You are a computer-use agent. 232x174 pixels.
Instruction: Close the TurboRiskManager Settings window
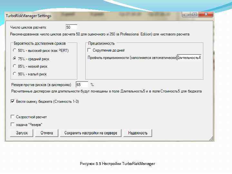[206, 15]
